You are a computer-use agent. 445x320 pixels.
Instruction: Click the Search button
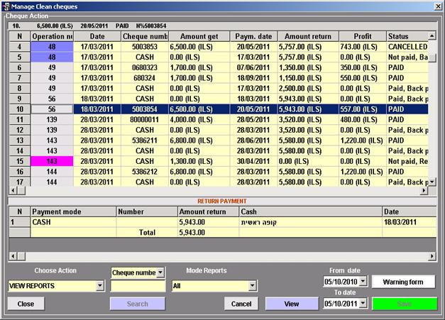(x=137, y=304)
